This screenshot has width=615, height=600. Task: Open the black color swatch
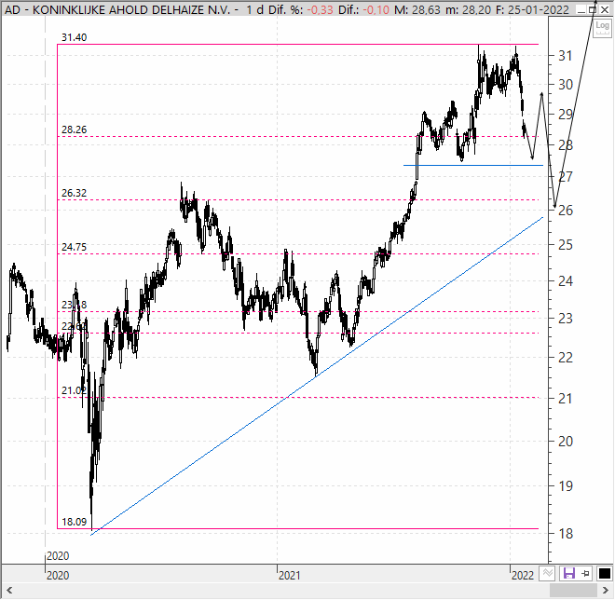click(605, 574)
